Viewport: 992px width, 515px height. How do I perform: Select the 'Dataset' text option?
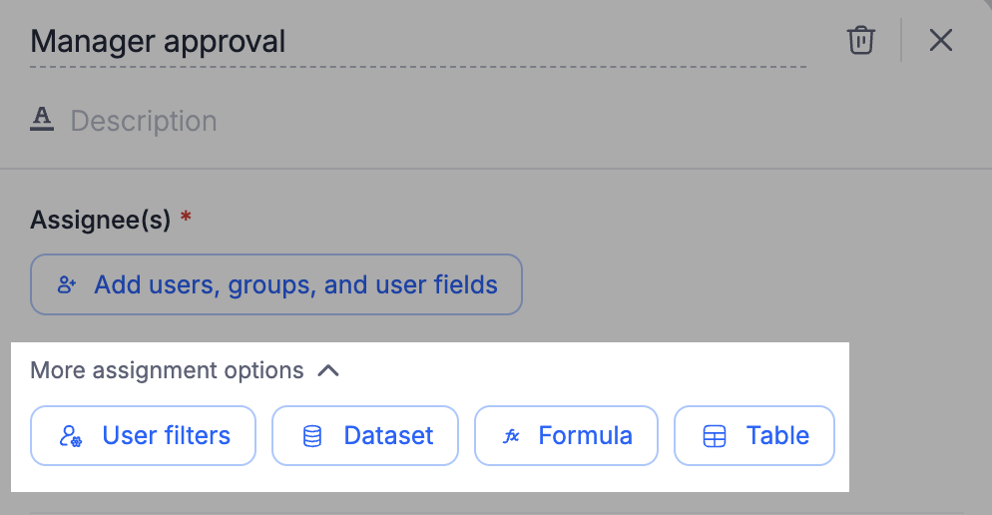[x=388, y=436]
